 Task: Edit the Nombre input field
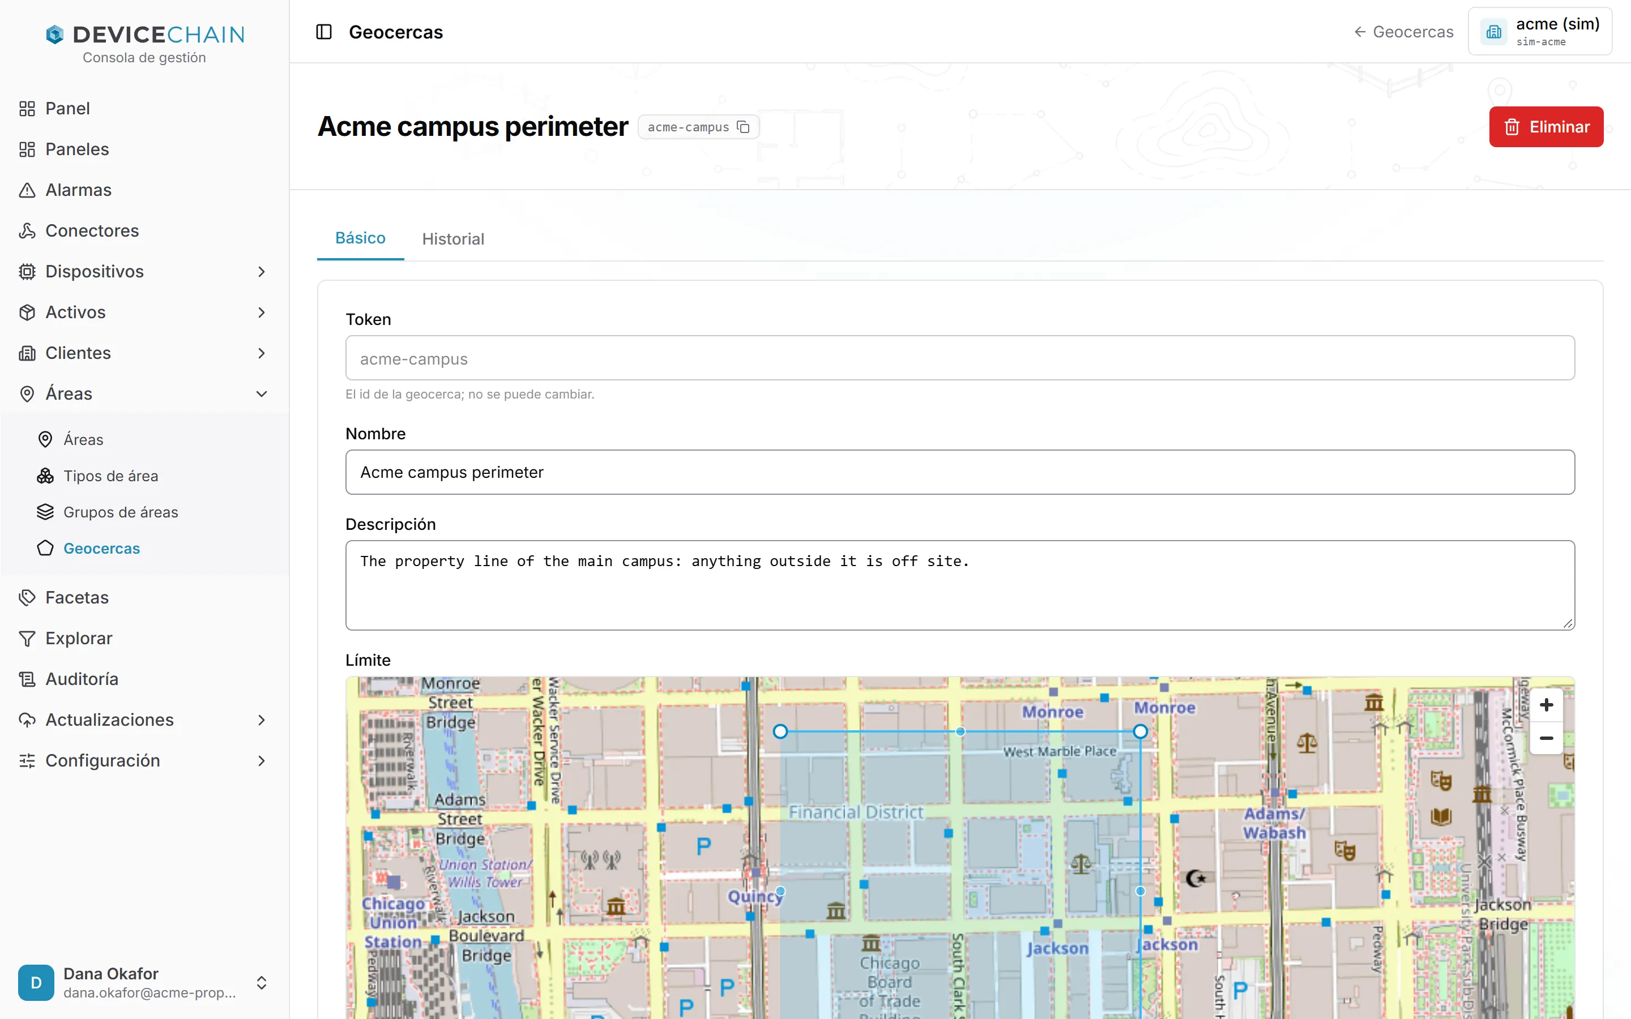point(960,472)
